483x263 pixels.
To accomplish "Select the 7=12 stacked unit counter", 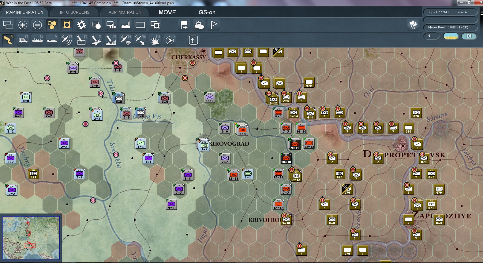I will [x=296, y=176].
